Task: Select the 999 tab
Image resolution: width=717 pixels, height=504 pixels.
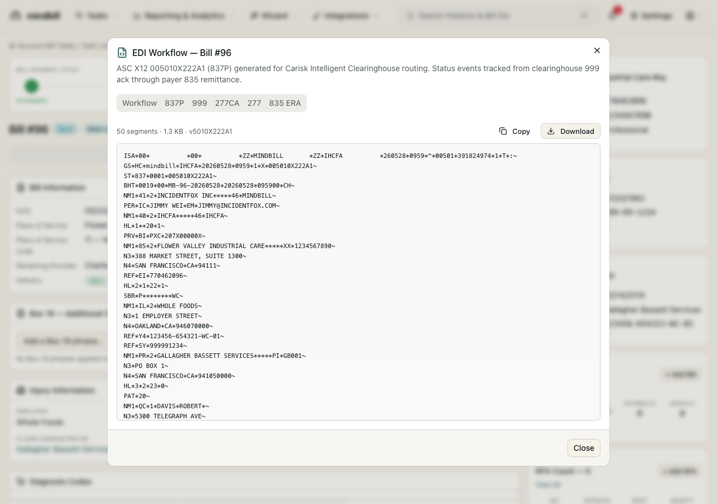Action: coord(199,103)
